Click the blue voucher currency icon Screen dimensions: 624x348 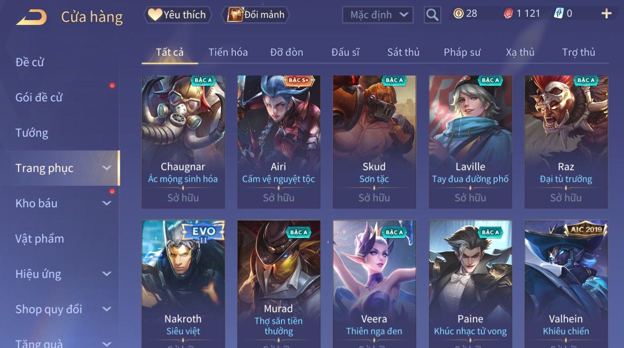[559, 14]
